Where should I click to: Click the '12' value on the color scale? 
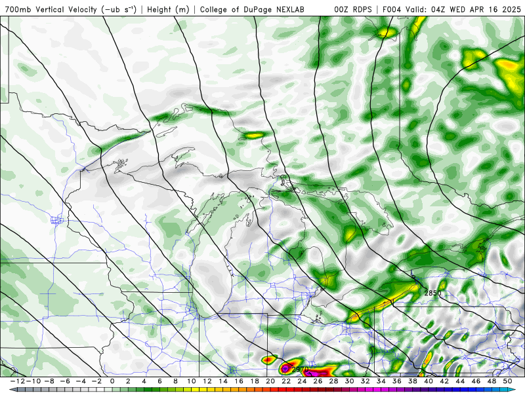click(x=207, y=381)
